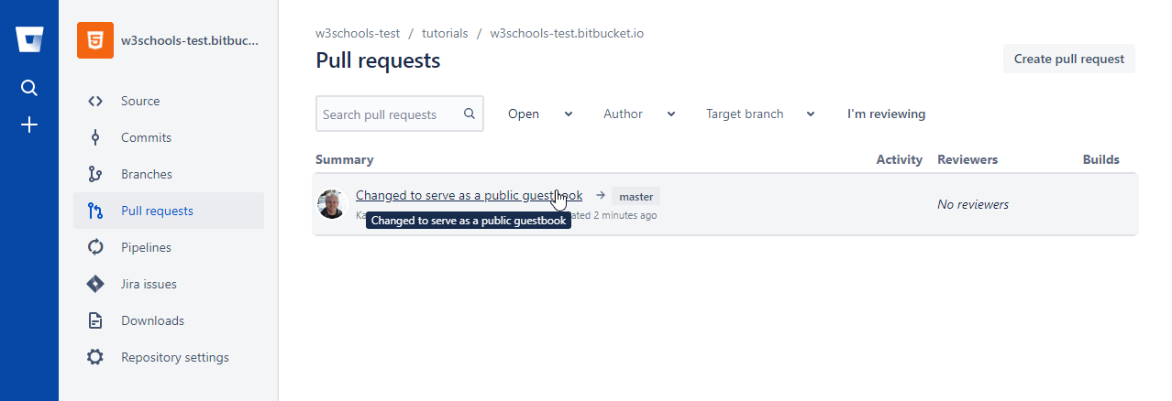Select Pull requests in the sidebar
This screenshot has height=401, width=1172.
pyautogui.click(x=157, y=211)
